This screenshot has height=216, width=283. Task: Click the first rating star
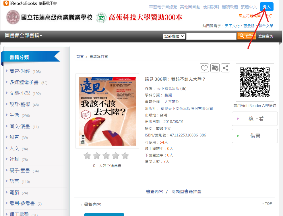point(87,156)
